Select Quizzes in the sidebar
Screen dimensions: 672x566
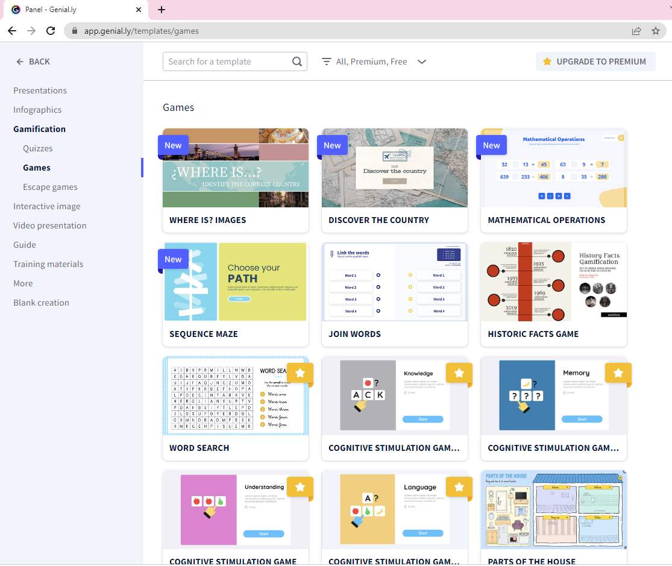tap(38, 148)
